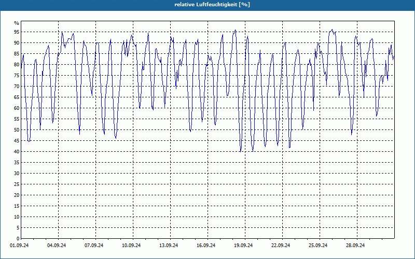
Task: Click the y-axis value 0
Action: coord(18,239)
